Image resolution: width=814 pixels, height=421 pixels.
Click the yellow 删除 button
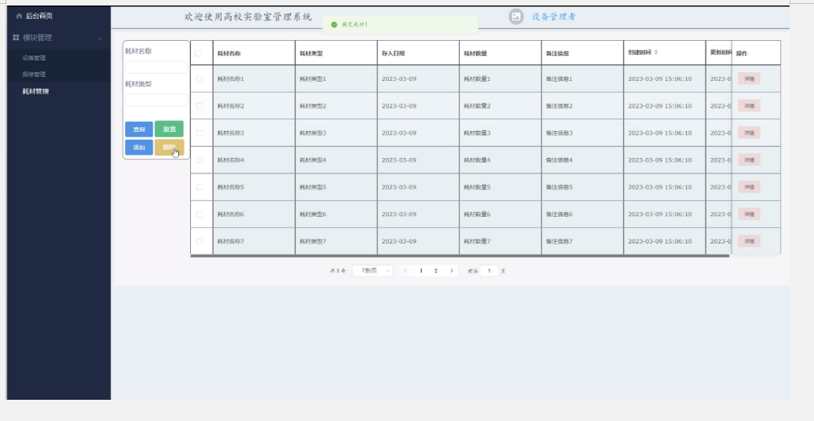coord(169,148)
